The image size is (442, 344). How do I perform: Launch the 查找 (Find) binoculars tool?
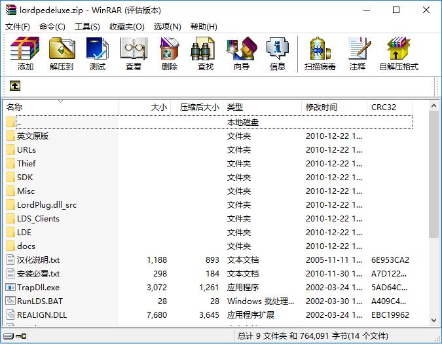coord(206,54)
